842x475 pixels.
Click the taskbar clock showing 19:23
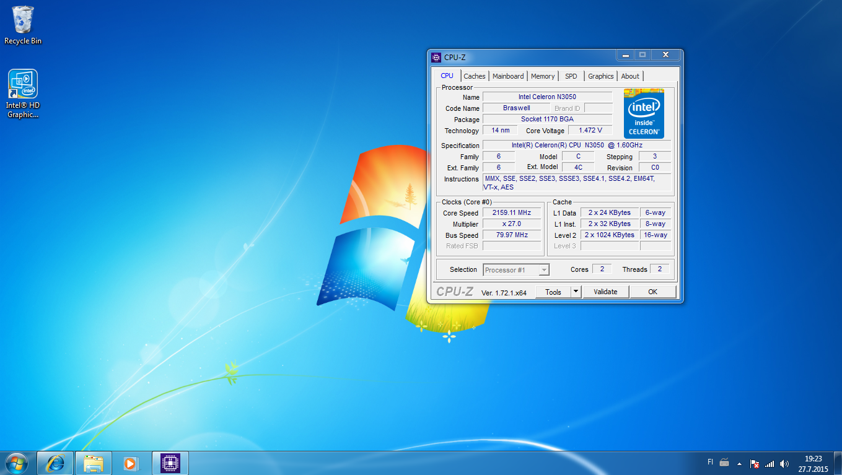(x=813, y=463)
